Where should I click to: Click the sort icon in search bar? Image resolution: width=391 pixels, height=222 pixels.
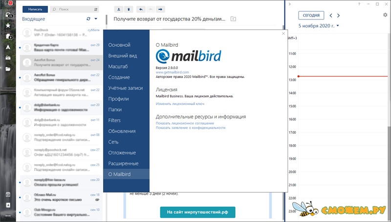tap(96, 9)
